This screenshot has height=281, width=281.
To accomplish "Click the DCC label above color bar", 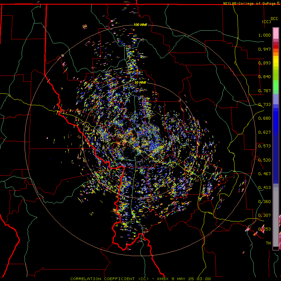I will [274, 19].
